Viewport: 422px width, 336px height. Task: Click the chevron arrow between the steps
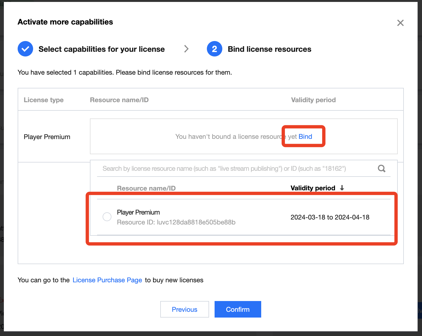pyautogui.click(x=186, y=49)
